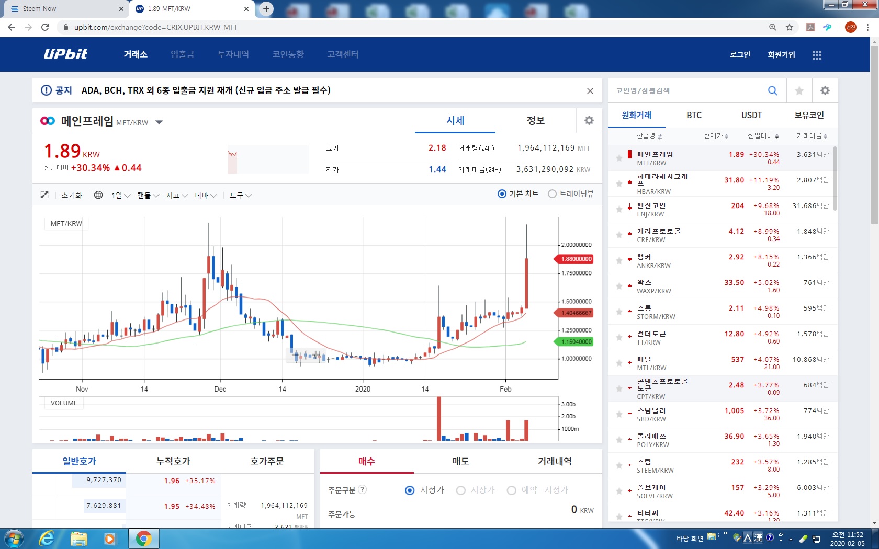The height and width of the screenshot is (549, 879).
Task: Sort coin list by 전일대비
Action: coord(763,136)
